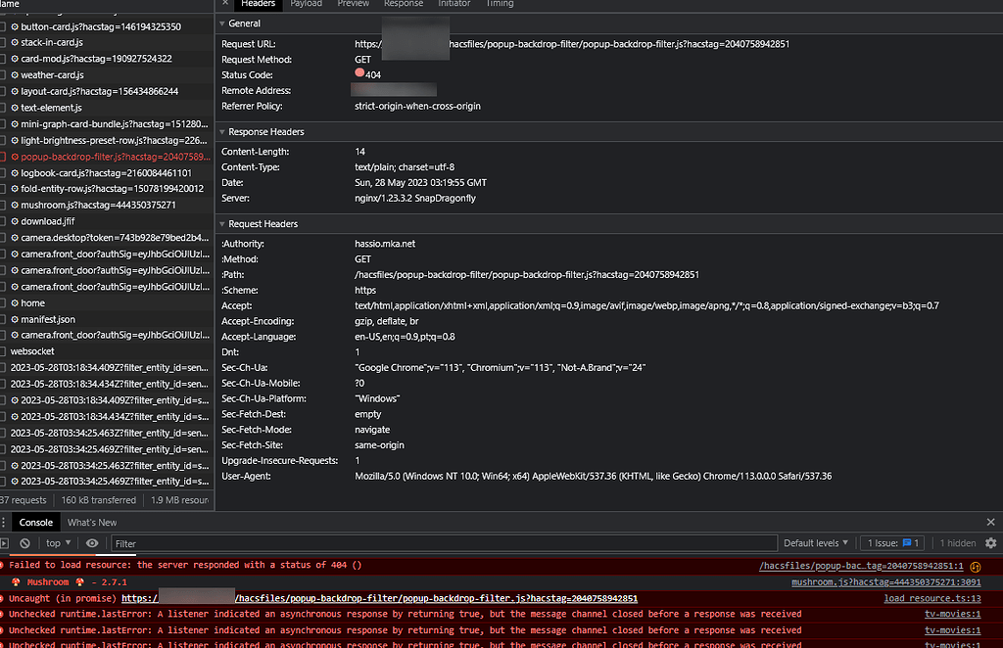The image size is (1003, 648).
Task: Open the tv-movies:1 error source link
Action: 951,613
